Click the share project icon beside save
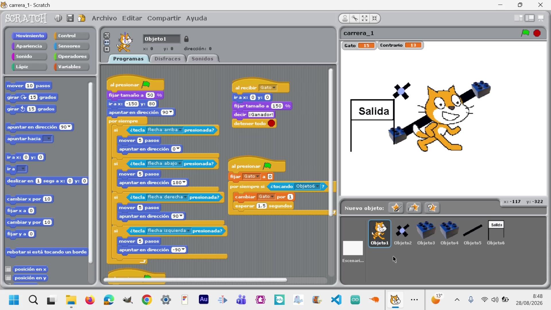 [82, 18]
